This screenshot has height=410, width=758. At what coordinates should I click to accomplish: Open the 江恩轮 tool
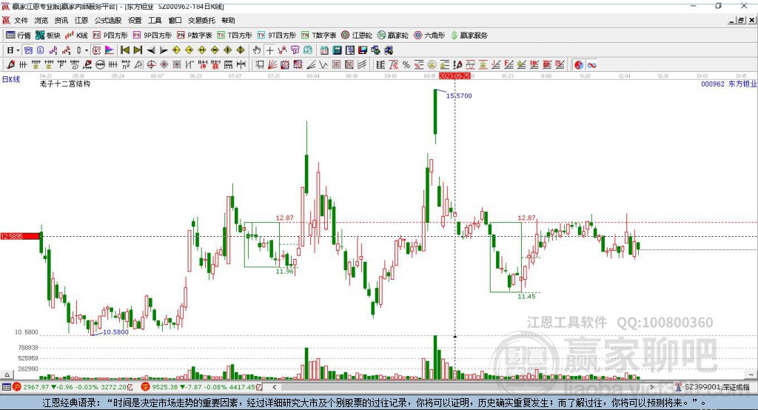[357, 36]
